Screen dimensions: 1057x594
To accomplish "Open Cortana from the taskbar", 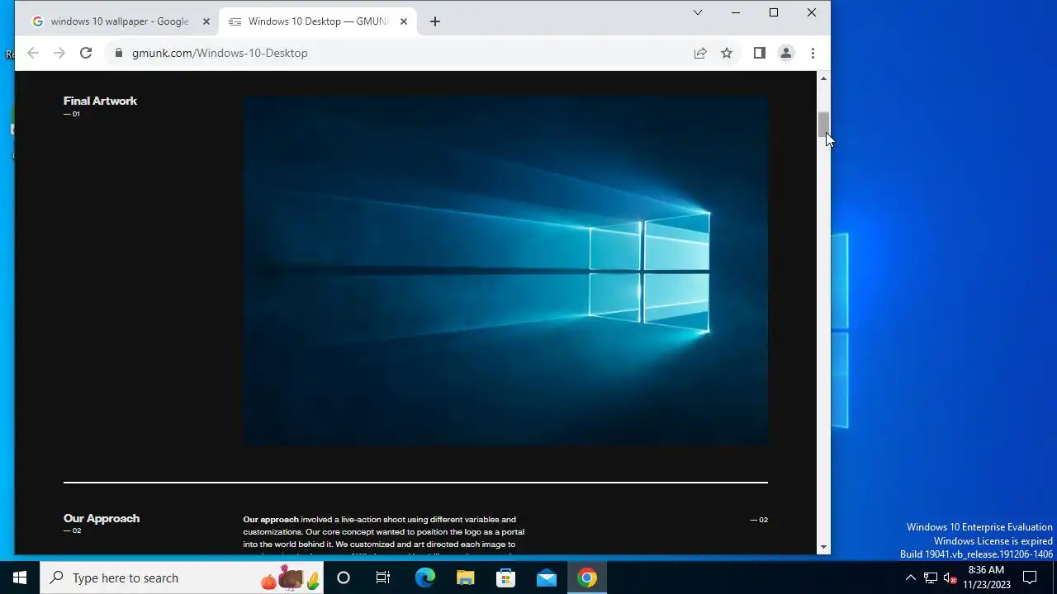I will click(344, 577).
